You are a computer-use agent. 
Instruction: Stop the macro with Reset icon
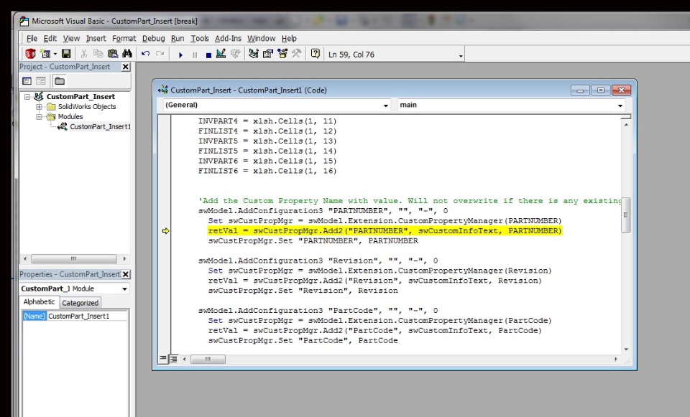[x=208, y=55]
